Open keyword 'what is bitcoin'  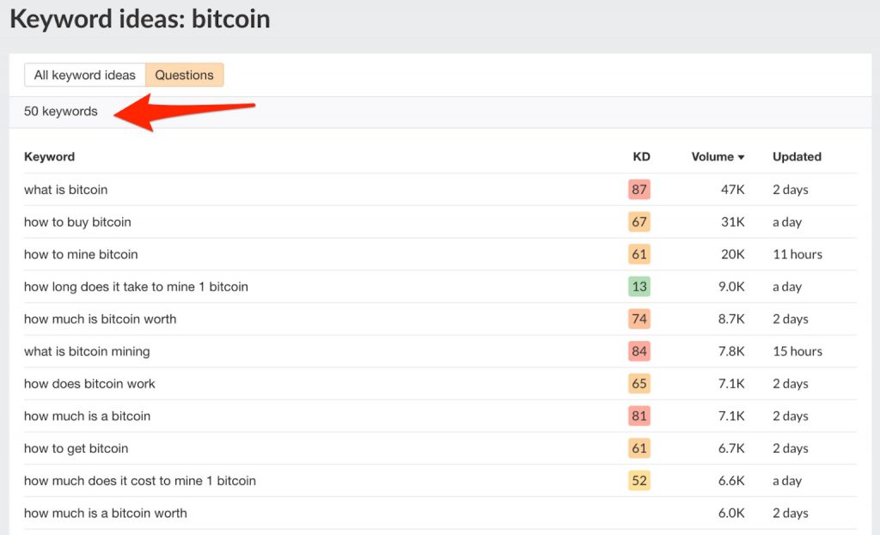(65, 190)
